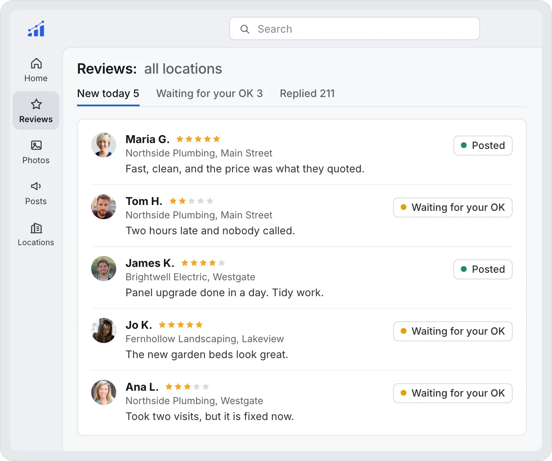
Task: Open the Waiting for your OK 3 tab
Action: pos(210,94)
